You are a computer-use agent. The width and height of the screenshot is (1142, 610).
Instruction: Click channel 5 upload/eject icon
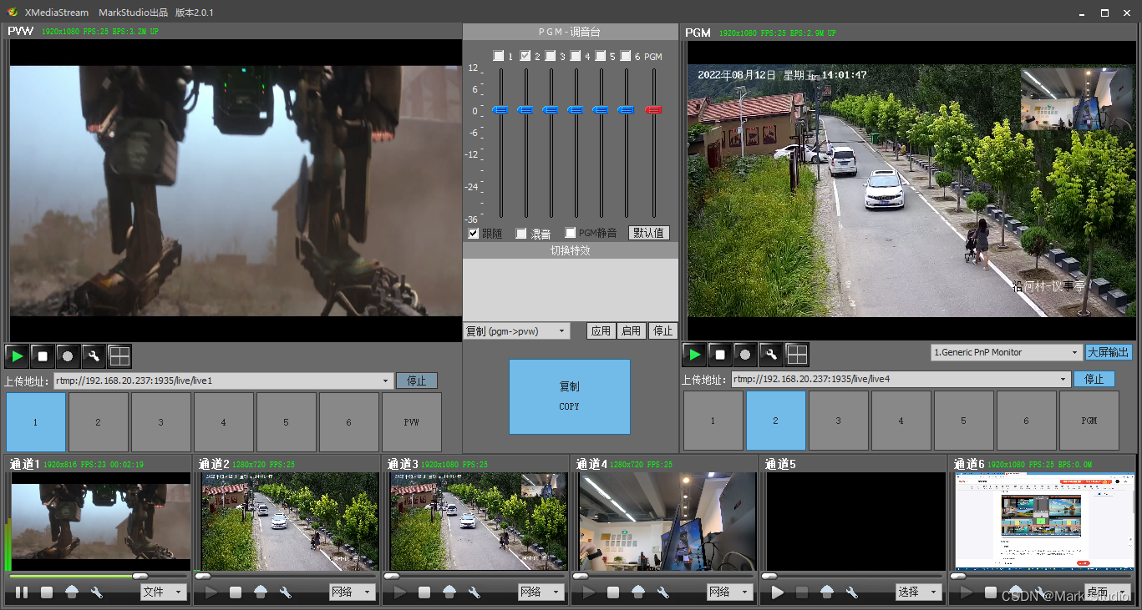click(x=827, y=592)
